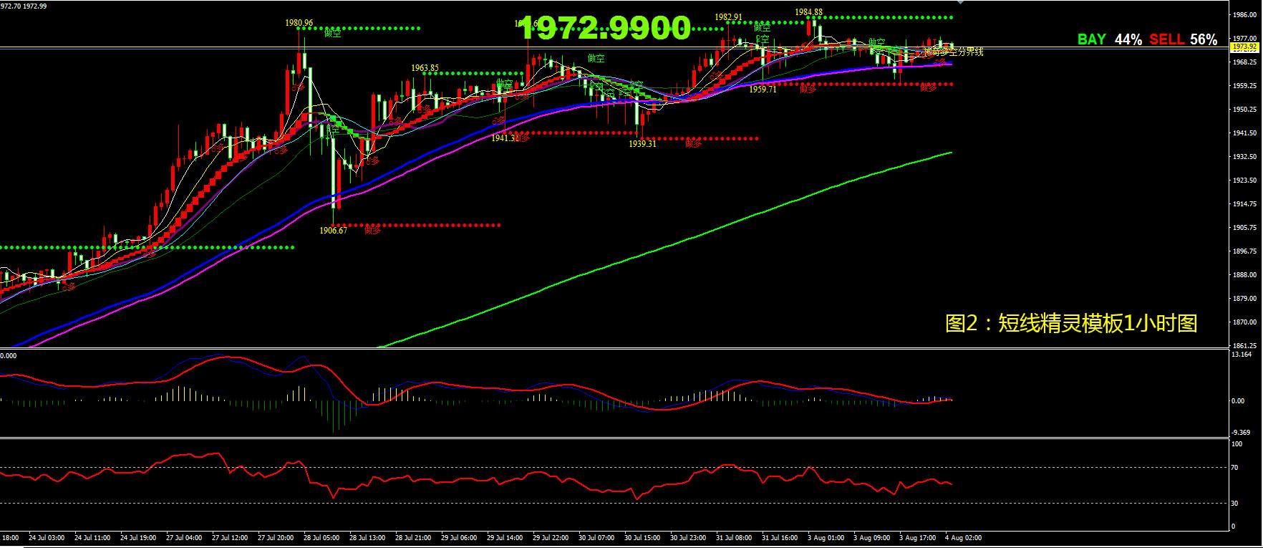Click the 1959.71 support price label

click(x=763, y=90)
